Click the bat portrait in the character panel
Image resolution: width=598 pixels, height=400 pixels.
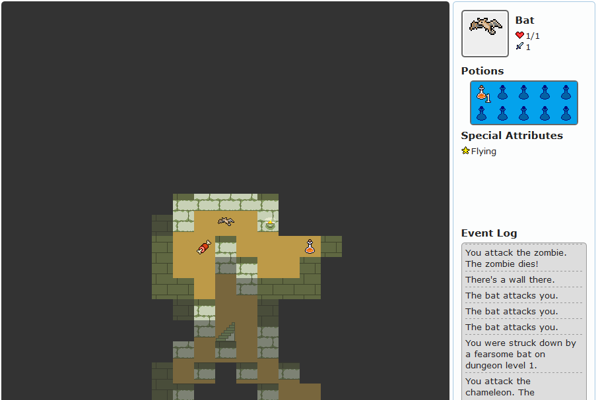point(484,33)
